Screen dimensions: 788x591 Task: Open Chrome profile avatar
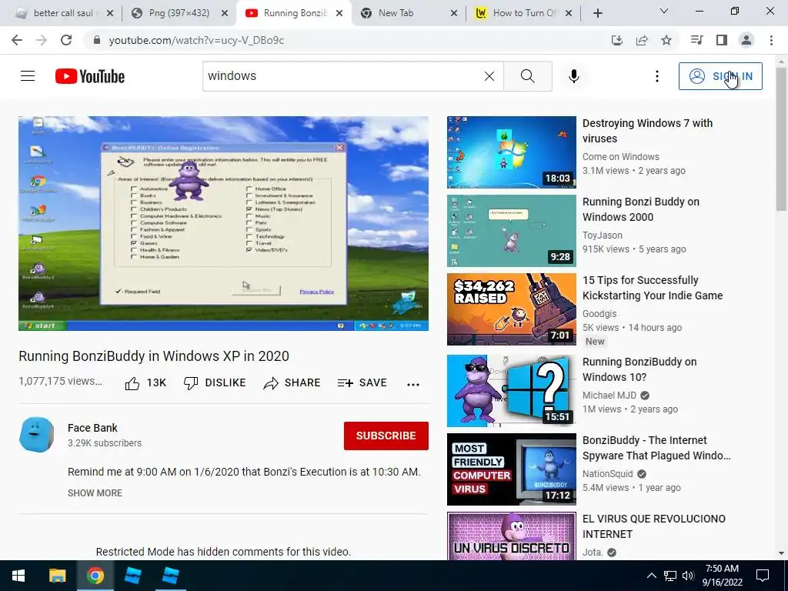(x=746, y=40)
